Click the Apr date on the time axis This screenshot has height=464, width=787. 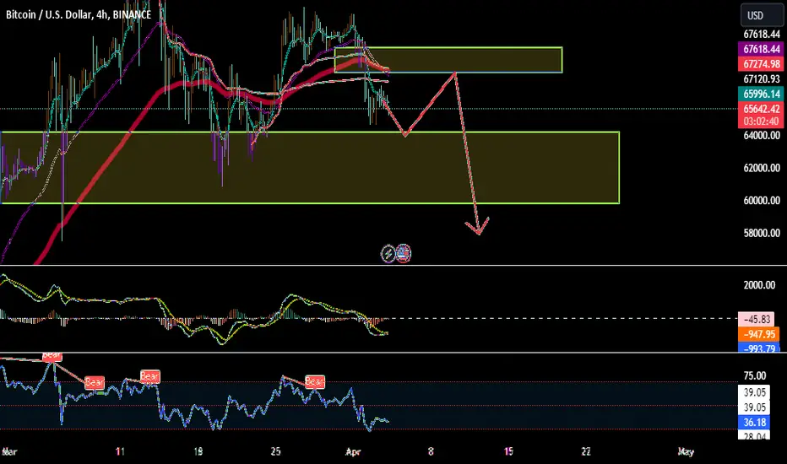(353, 452)
